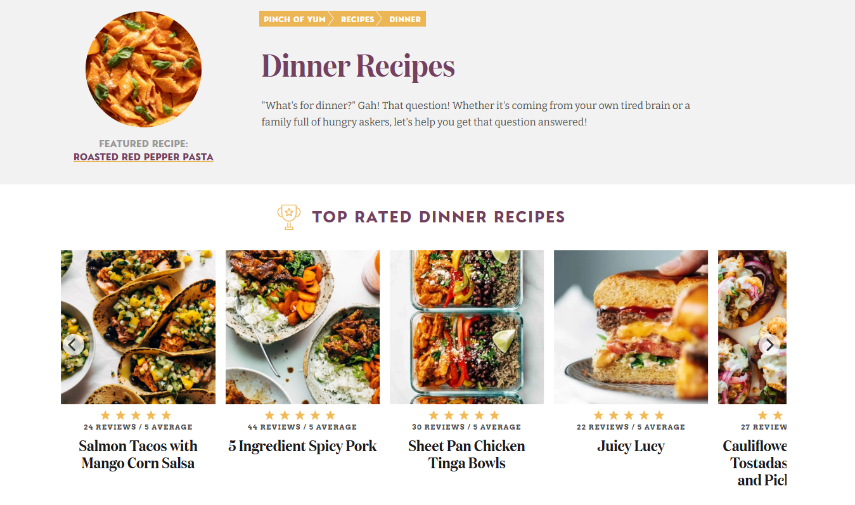Screen dimensions: 855x505
Task: Select the Dinner breadcrumb
Action: [405, 19]
